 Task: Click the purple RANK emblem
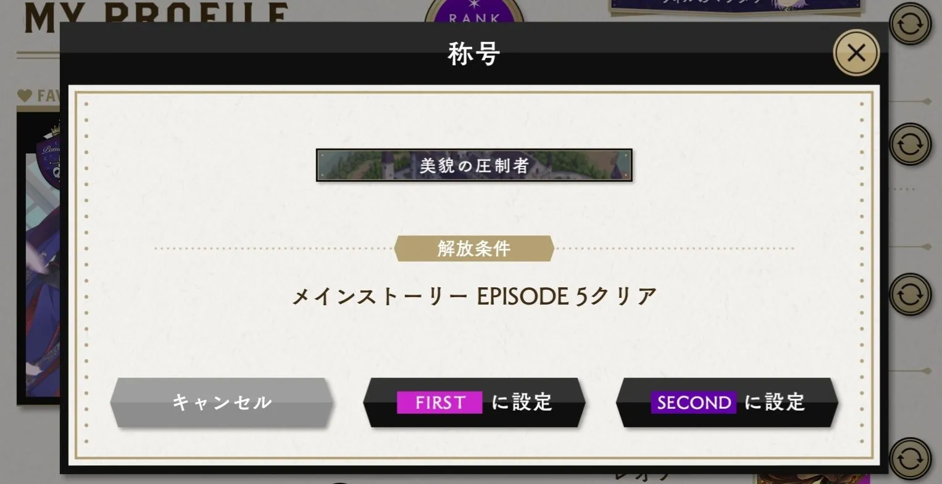(x=474, y=12)
